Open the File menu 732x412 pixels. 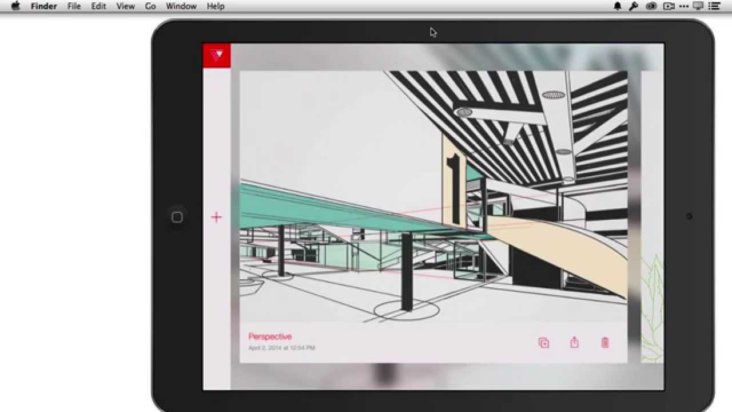tap(74, 6)
